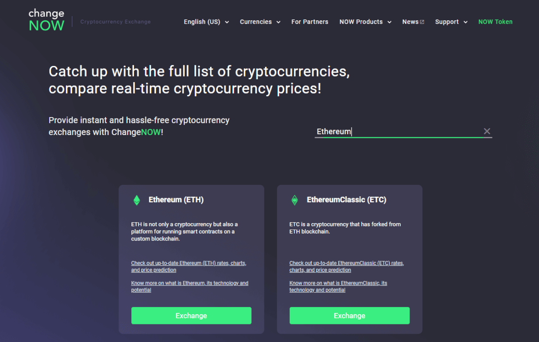
Task: Select the Ethereum (ETH) card title
Action: 176,200
